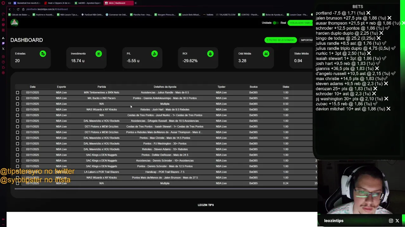Click the P/L card green icon
The height and width of the screenshot is (227, 405).
(154, 54)
